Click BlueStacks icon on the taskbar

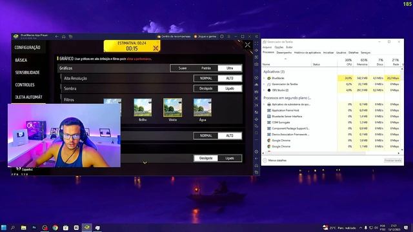[x=86, y=227]
